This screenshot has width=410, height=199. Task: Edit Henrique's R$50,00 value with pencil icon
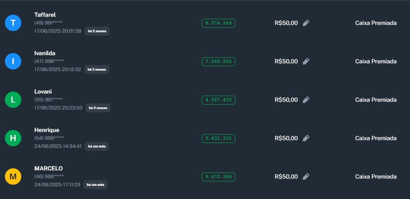point(306,138)
